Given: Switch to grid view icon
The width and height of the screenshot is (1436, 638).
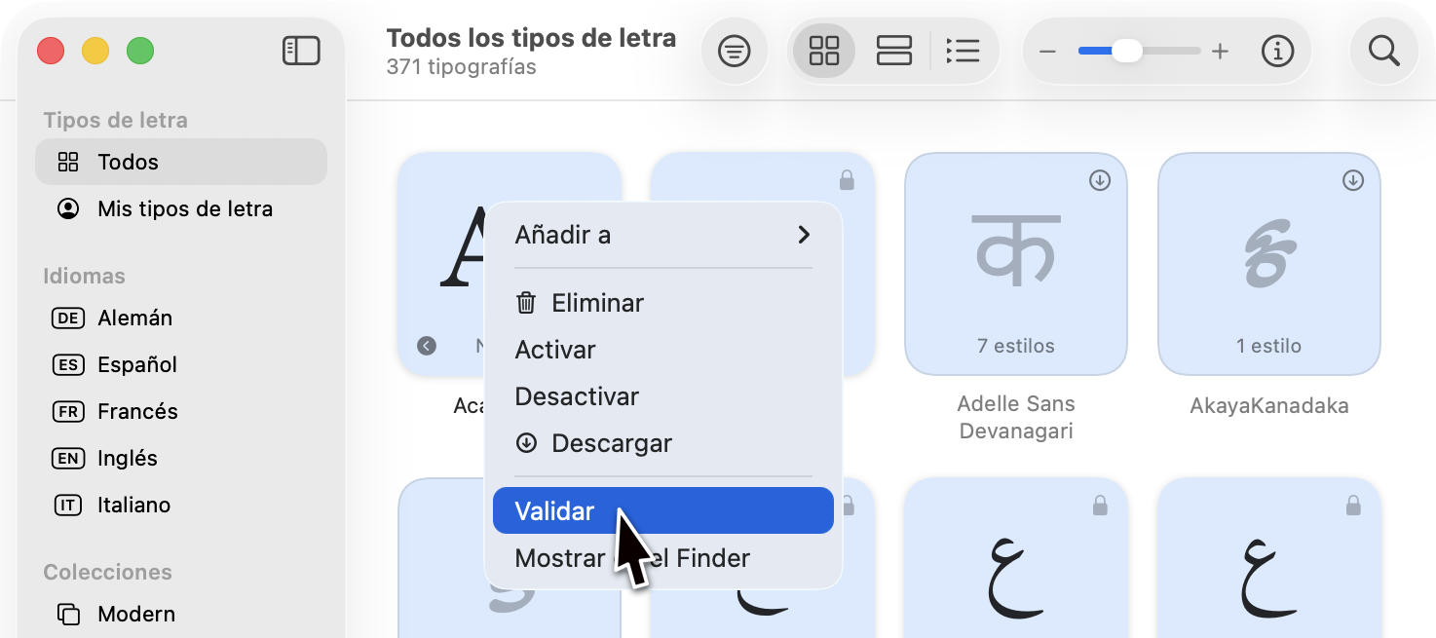Looking at the screenshot, I should coord(823,51).
